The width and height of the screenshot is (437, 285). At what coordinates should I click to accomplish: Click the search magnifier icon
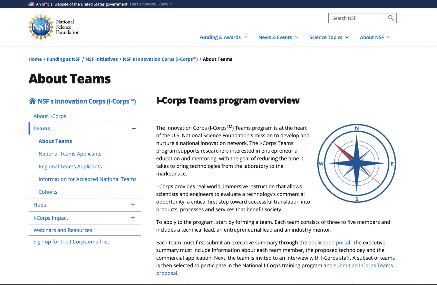tap(391, 18)
